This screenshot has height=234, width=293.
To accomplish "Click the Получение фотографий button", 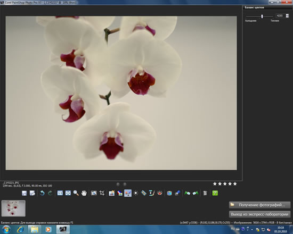I will click(260, 205).
